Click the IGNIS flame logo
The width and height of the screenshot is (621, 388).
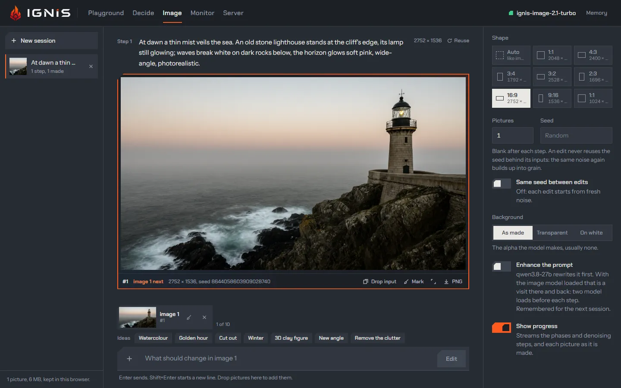pos(16,13)
